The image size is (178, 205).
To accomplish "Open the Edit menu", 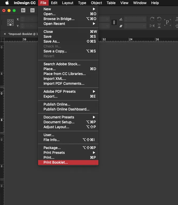I will click(x=54, y=3).
